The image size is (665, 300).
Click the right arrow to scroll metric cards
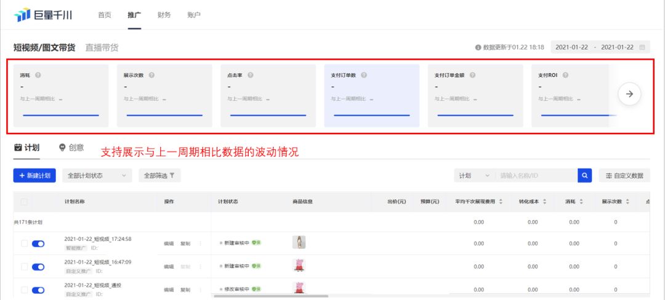pyautogui.click(x=629, y=94)
